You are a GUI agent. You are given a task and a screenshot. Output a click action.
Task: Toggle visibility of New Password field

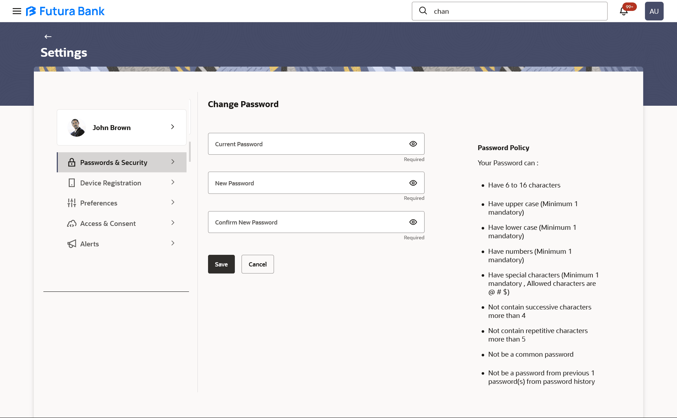pyautogui.click(x=413, y=183)
